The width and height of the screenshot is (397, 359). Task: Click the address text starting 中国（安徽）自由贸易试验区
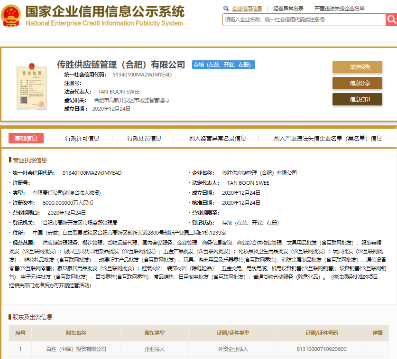click(x=129, y=233)
